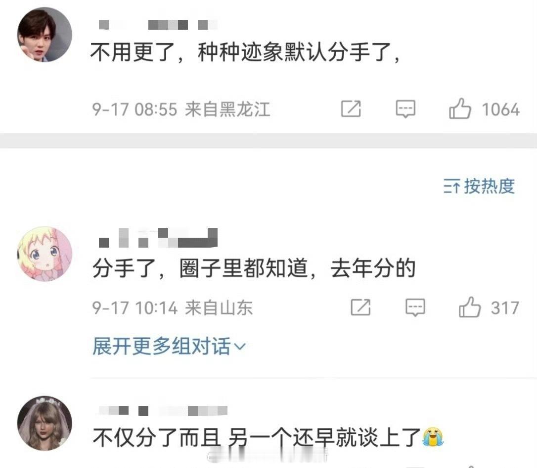Tap the sort icon beside 按热度
This screenshot has height=468, width=537.
452,187
